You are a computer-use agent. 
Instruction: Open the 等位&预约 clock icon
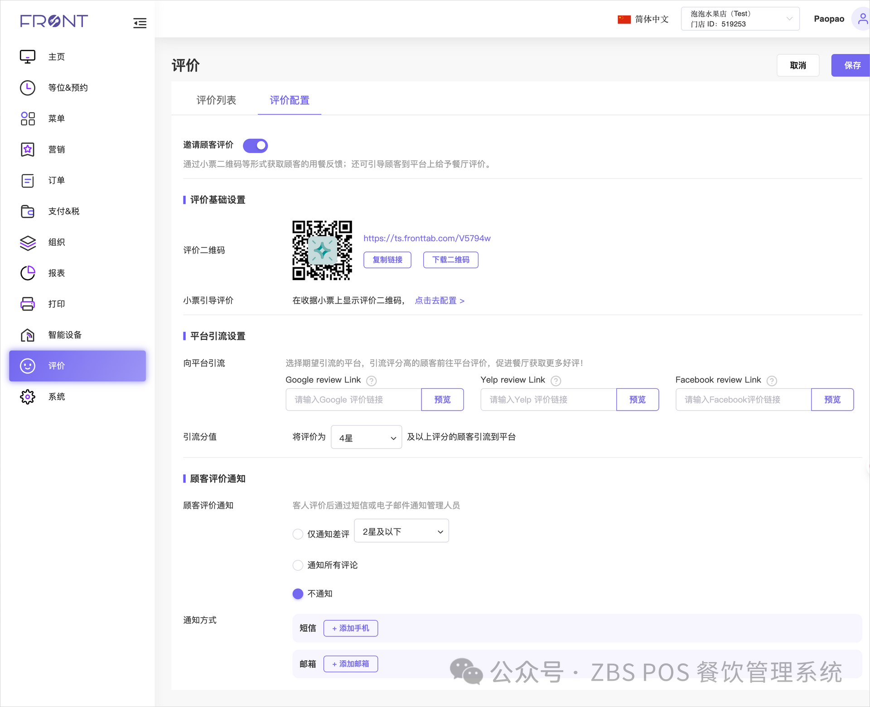point(28,88)
